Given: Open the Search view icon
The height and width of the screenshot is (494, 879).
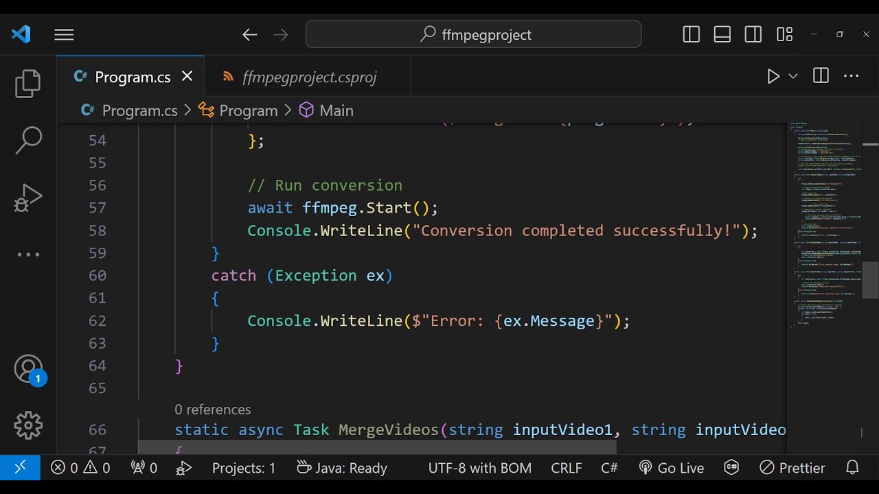Looking at the screenshot, I should [x=28, y=140].
